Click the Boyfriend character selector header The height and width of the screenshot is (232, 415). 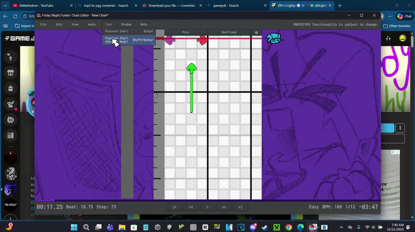pos(229,32)
